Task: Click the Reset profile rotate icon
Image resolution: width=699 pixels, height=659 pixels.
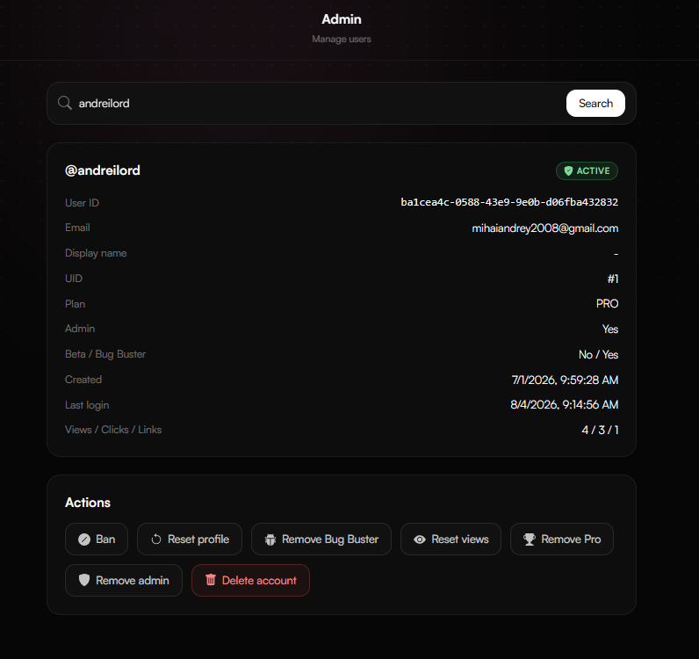Action: pyautogui.click(x=156, y=540)
